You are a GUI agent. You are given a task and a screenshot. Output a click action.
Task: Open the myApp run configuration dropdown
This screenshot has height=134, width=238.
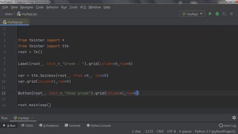(192, 14)
